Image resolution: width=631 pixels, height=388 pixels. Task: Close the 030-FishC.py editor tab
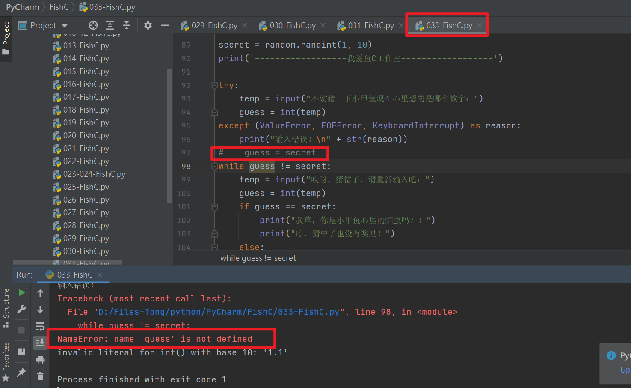(x=323, y=26)
